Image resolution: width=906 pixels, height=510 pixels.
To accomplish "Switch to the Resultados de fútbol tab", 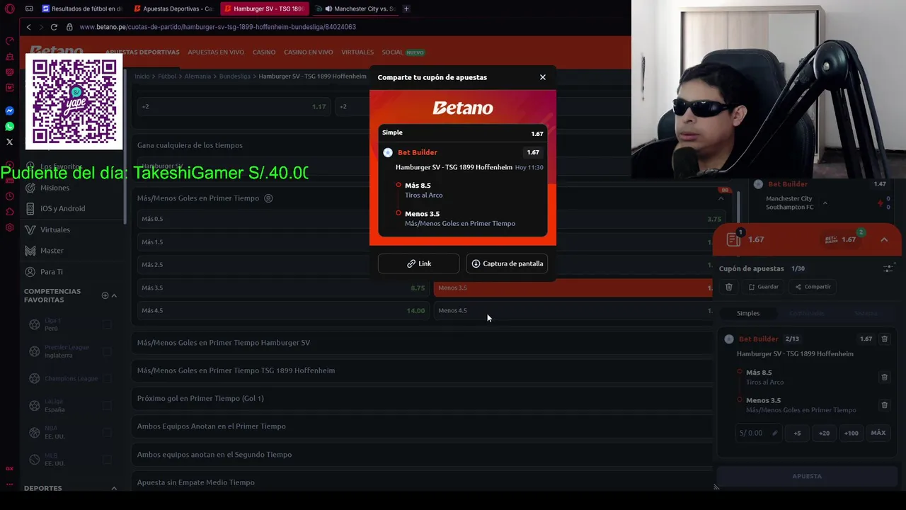I will (x=82, y=8).
